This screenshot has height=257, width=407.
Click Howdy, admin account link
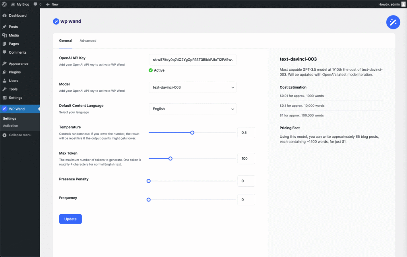coord(389,4)
